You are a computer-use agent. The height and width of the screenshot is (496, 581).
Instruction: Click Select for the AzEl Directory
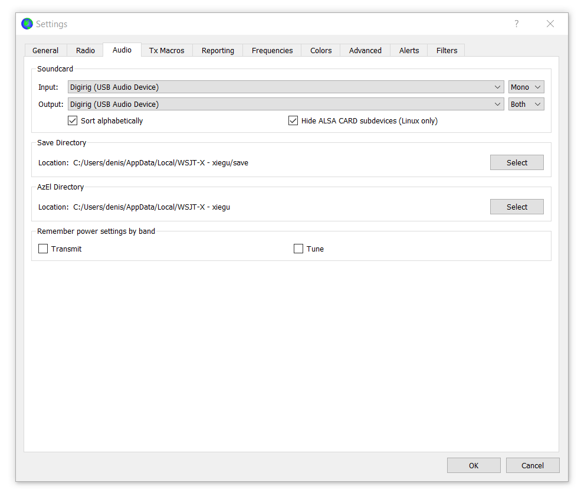click(x=517, y=207)
